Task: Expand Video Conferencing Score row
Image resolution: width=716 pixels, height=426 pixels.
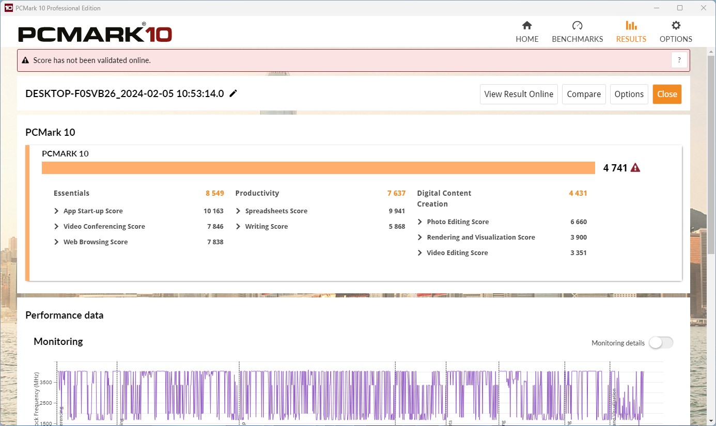Action: [x=56, y=227]
